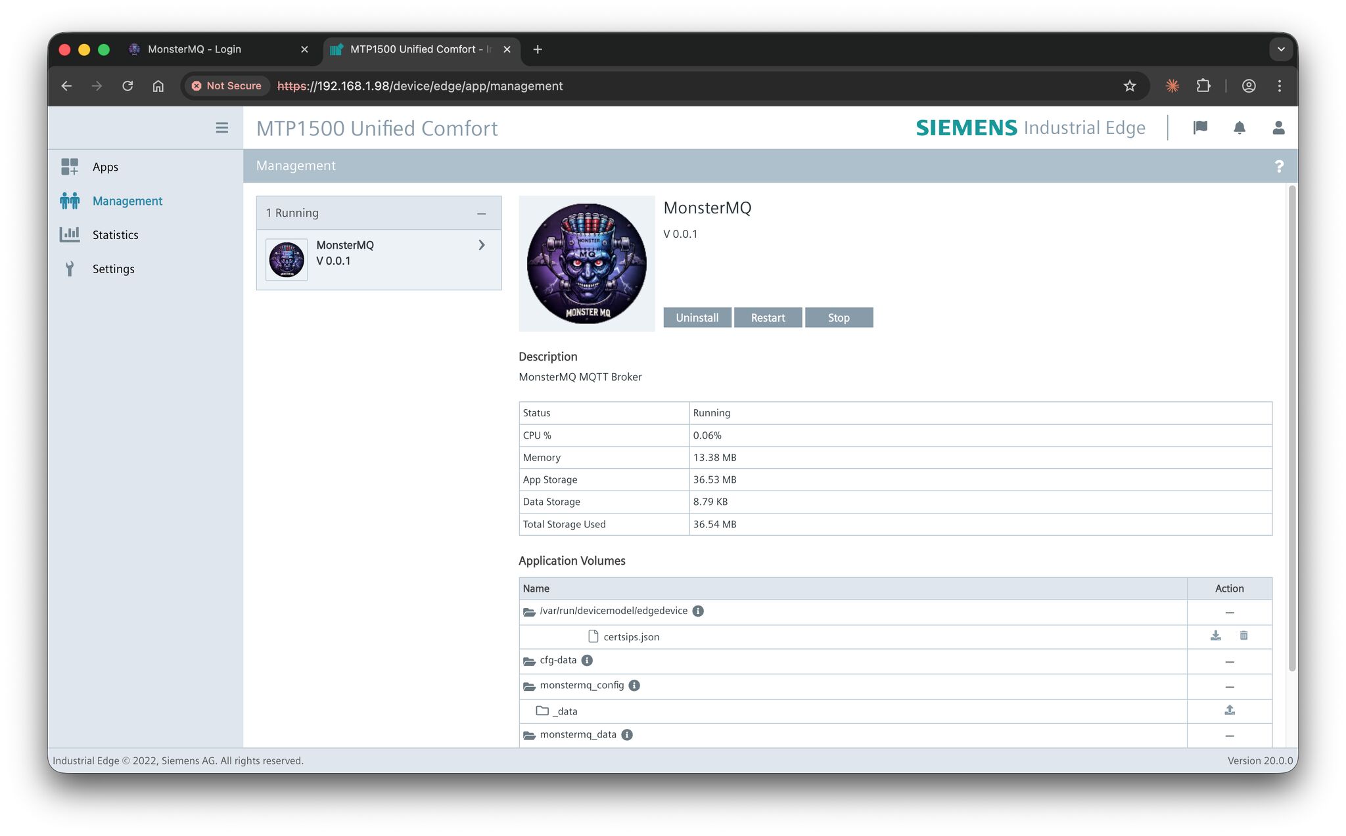Open the bell alerts icon
This screenshot has height=836, width=1346.
click(x=1240, y=127)
